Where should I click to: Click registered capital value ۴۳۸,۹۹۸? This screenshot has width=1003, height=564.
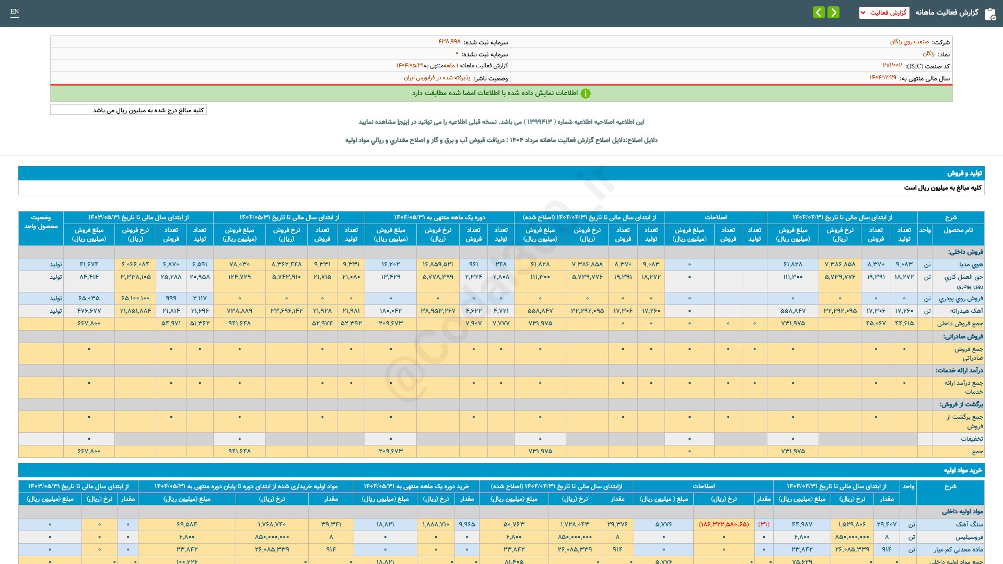pos(449,42)
